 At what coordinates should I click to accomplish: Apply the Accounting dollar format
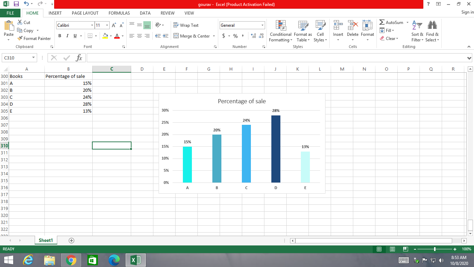[224, 36]
